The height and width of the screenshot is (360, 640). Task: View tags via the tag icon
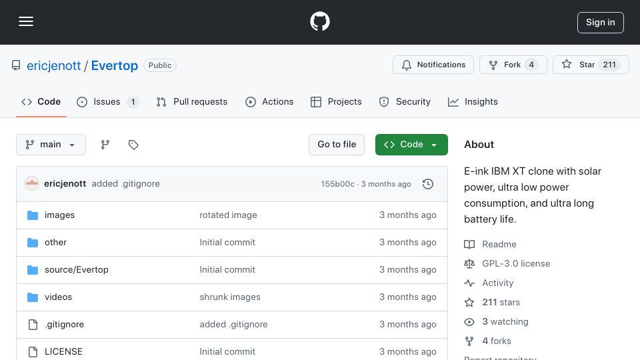[133, 145]
